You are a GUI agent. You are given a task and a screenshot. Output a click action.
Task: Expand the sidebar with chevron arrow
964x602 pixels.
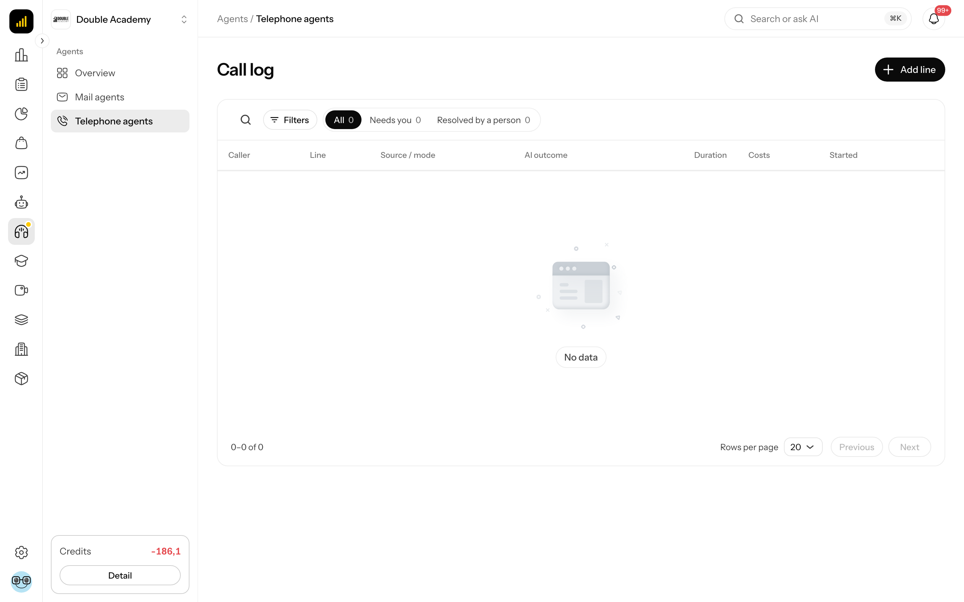42,40
